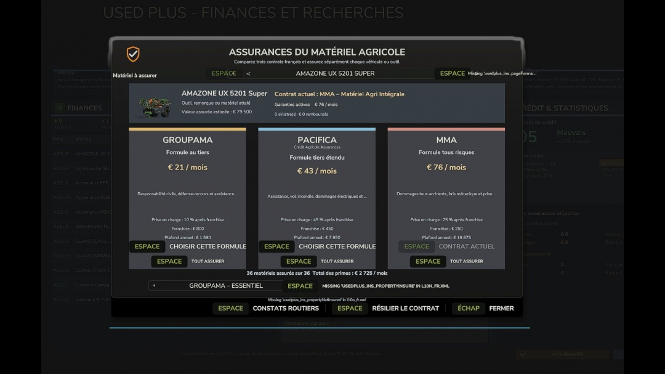Click the ASSURANCES DU MATÉRIEL AGRICOLE title
The height and width of the screenshot is (374, 665).
pyautogui.click(x=317, y=52)
